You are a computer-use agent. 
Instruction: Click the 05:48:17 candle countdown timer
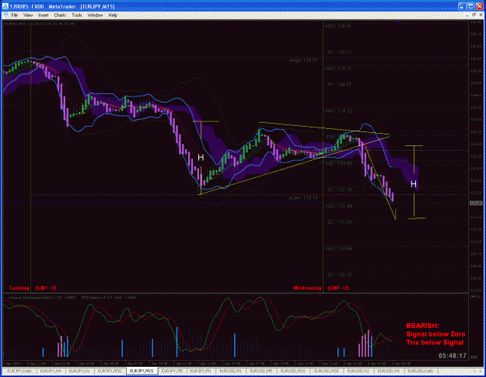(x=453, y=356)
